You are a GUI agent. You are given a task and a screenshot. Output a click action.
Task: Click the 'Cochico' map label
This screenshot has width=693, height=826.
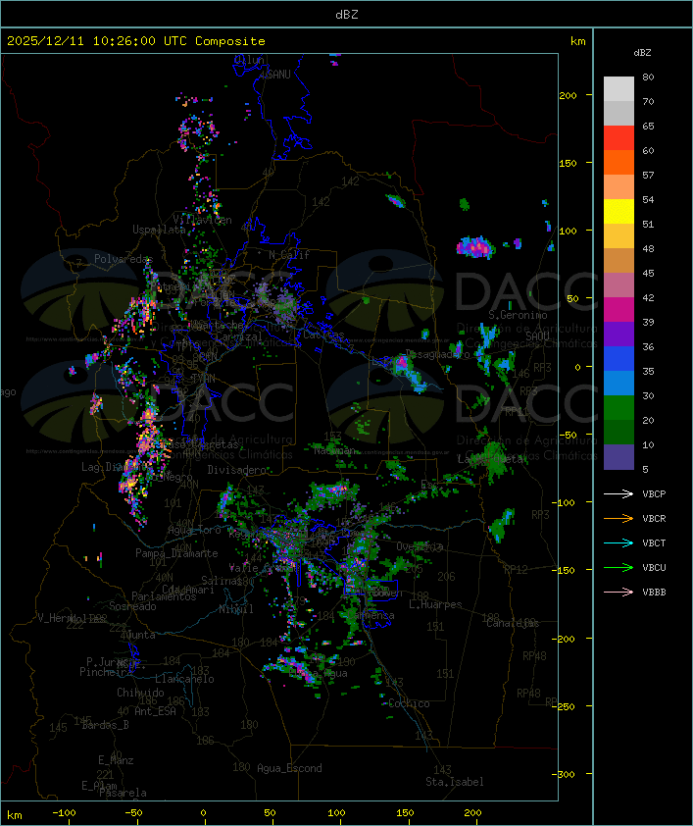[409, 703]
